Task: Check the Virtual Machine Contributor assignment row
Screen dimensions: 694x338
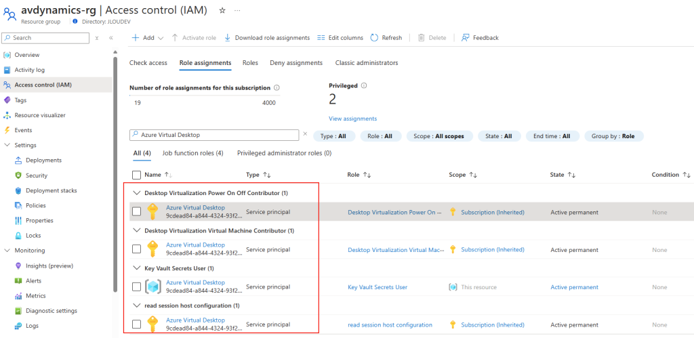Action: pyautogui.click(x=137, y=249)
